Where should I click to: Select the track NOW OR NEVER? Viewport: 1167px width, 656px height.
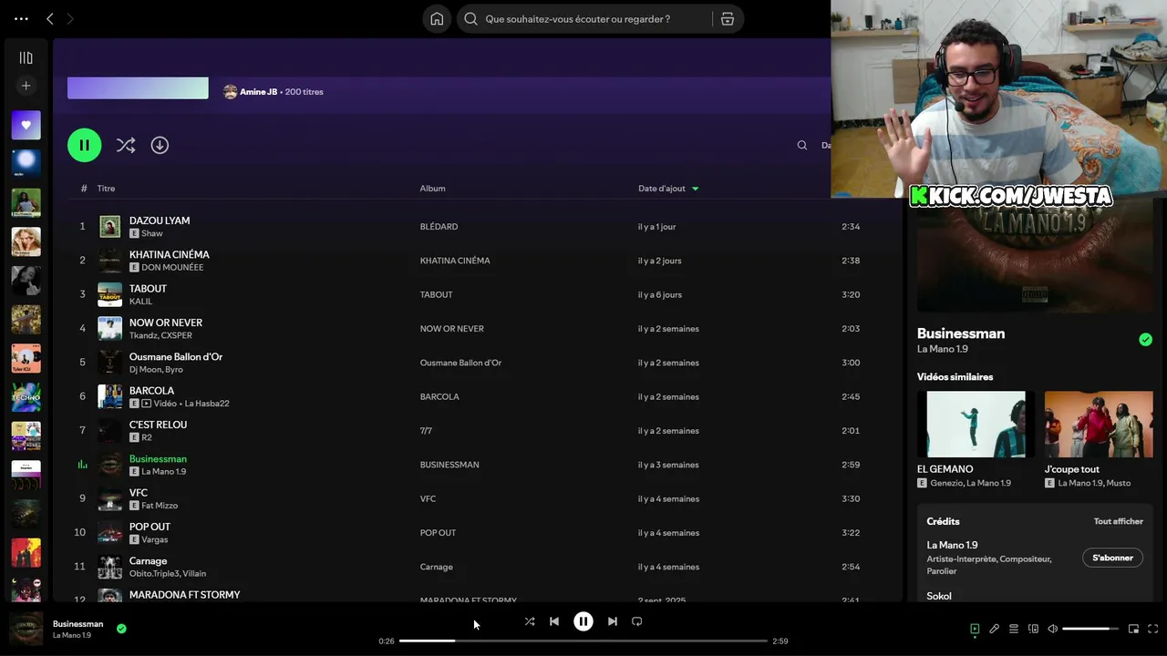pyautogui.click(x=166, y=323)
